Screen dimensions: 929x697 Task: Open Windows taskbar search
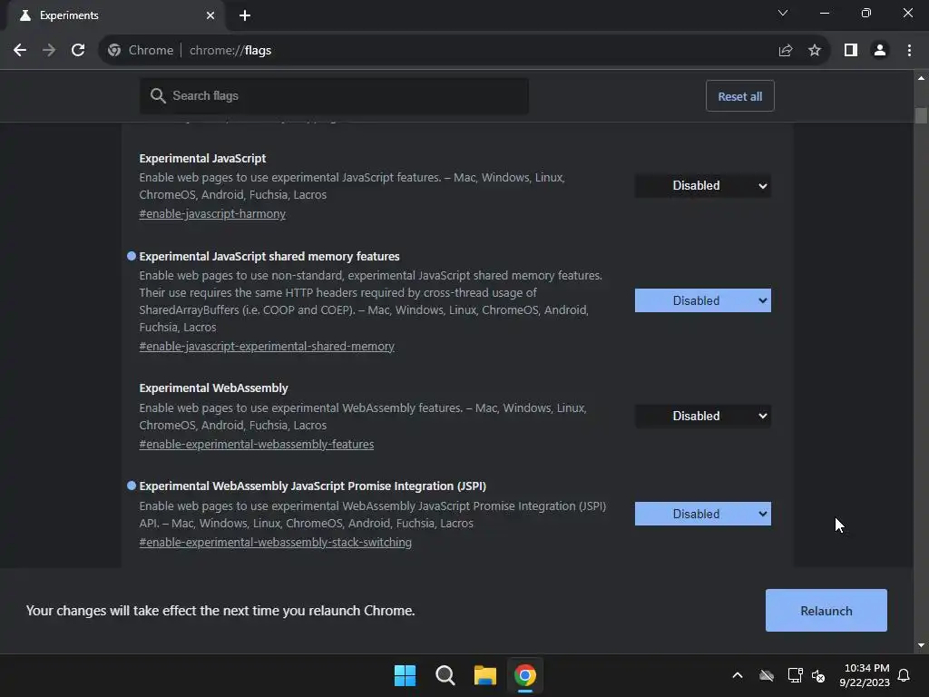(445, 675)
